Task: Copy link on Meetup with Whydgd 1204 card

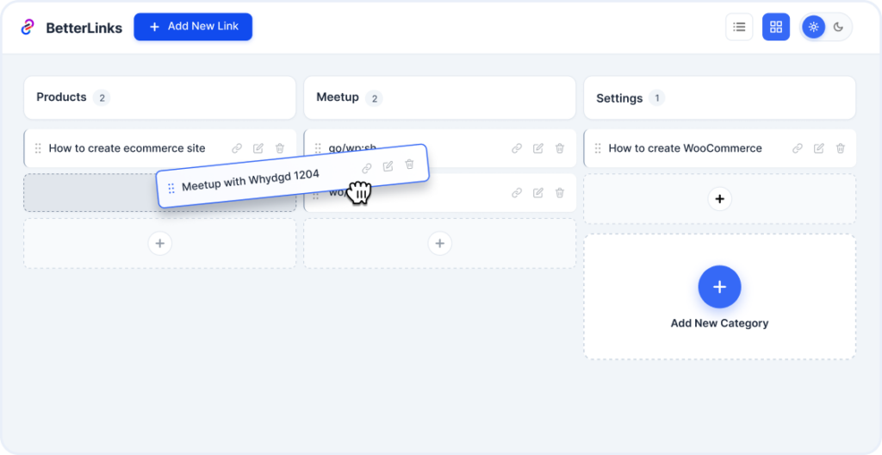Action: [x=367, y=168]
